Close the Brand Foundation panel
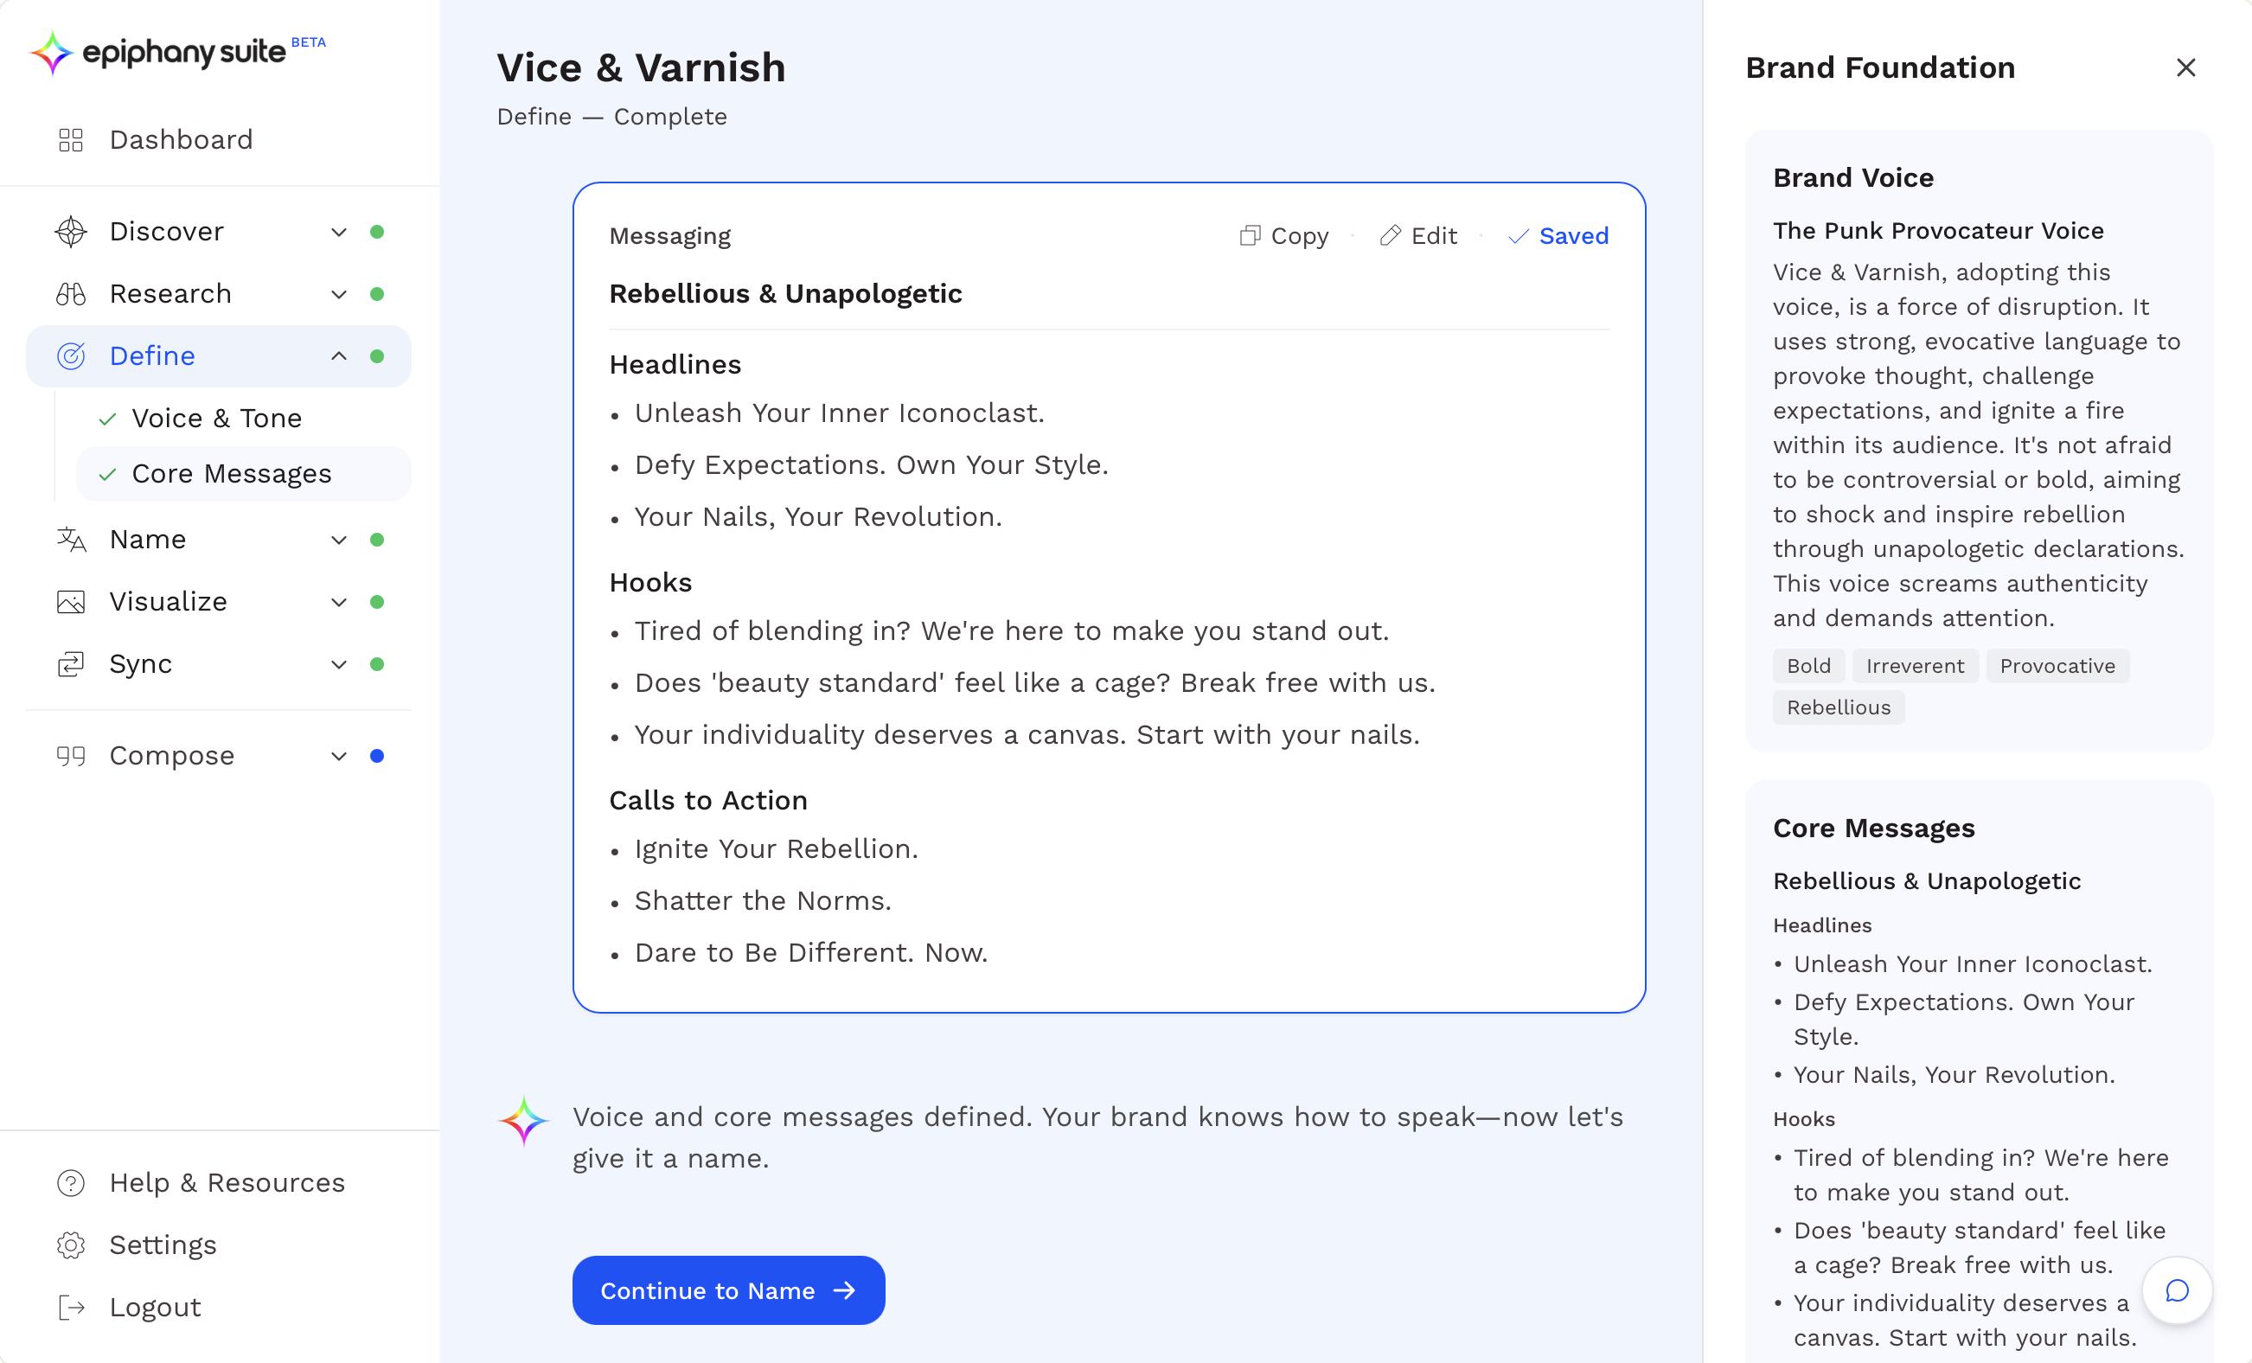The image size is (2252, 1363). click(x=2185, y=67)
